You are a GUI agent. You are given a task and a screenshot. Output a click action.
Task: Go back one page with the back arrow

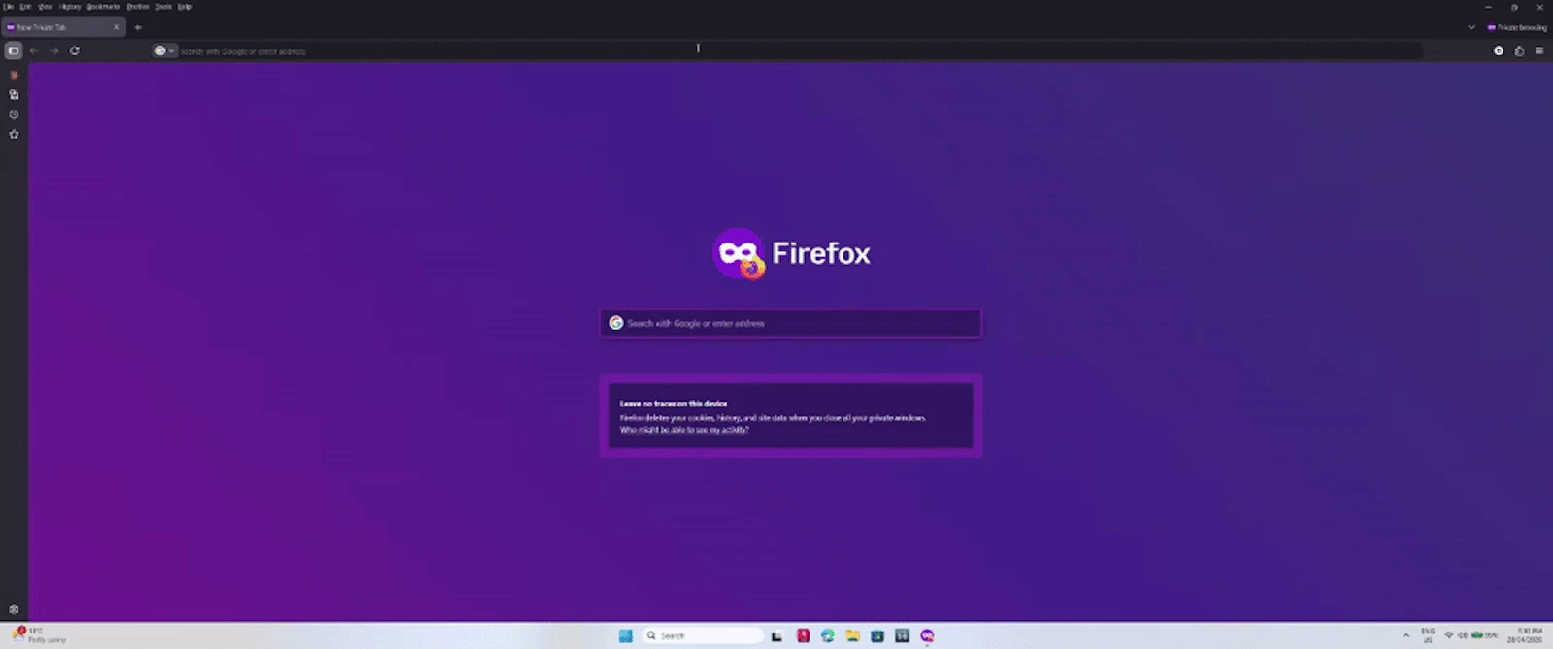coord(34,50)
